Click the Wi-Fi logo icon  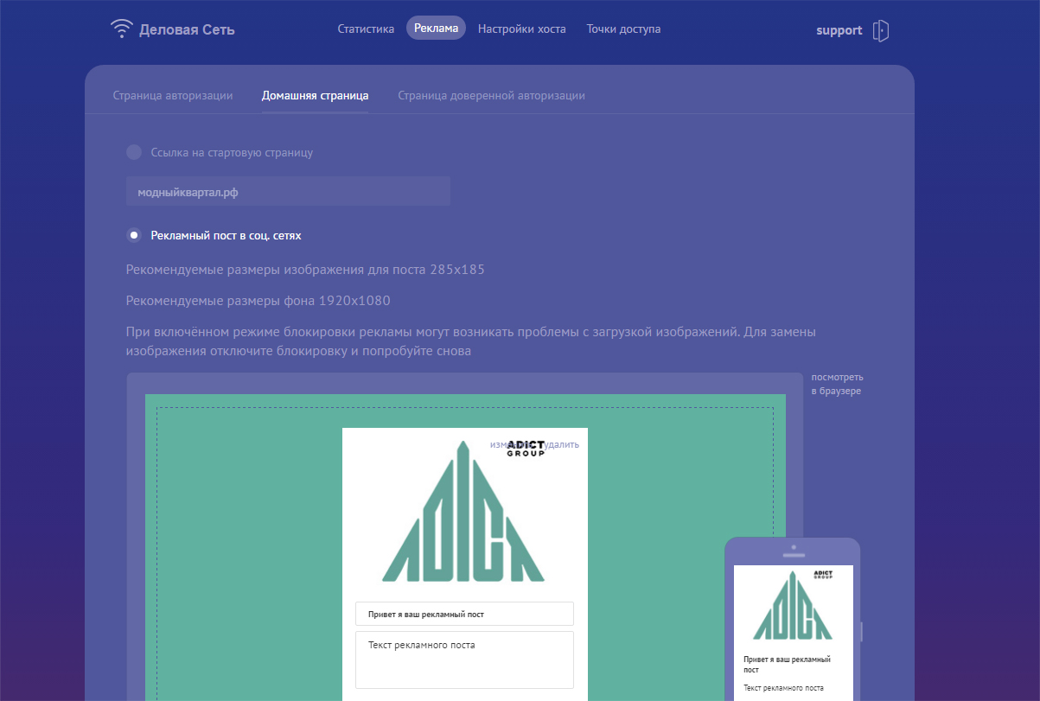tap(122, 29)
